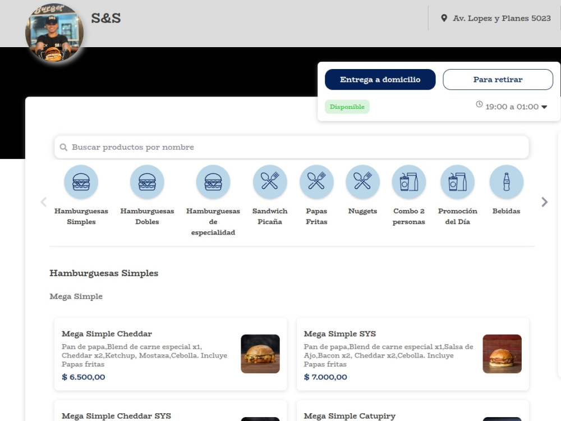Open the Mega Simple SYS product title
Image resolution: width=561 pixels, height=421 pixels.
340,333
